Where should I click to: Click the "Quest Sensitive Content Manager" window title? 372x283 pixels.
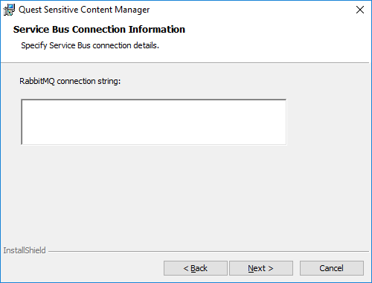[84, 10]
